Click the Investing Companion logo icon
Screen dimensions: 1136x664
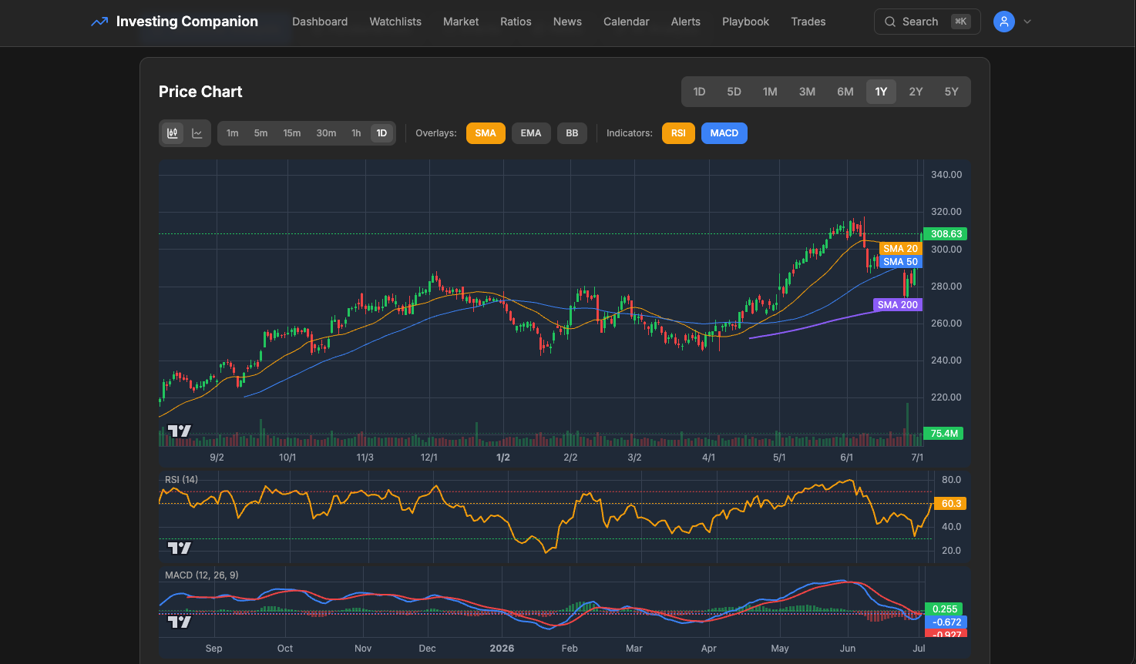click(99, 22)
